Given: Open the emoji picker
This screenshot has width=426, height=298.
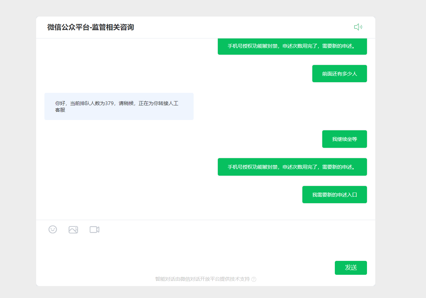Looking at the screenshot, I should [53, 229].
